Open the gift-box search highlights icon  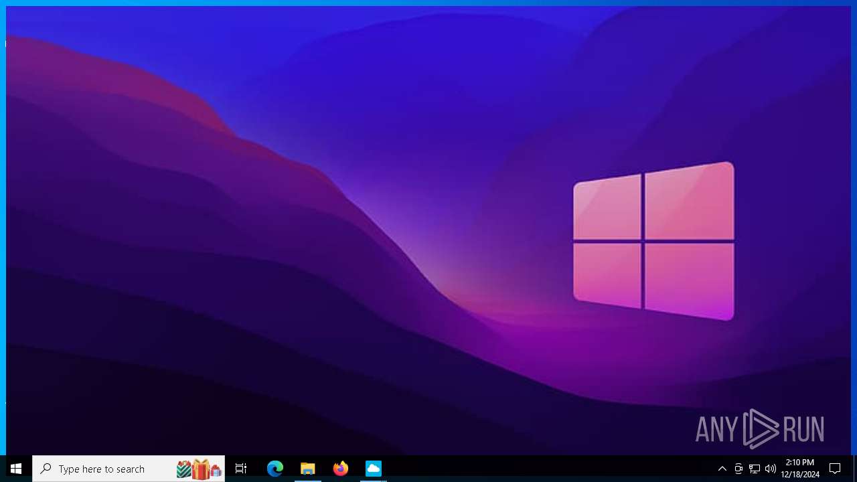199,469
